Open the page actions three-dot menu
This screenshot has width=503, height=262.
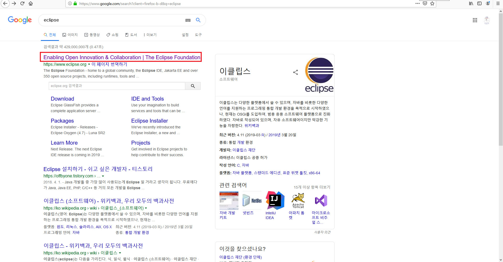click(418, 3)
